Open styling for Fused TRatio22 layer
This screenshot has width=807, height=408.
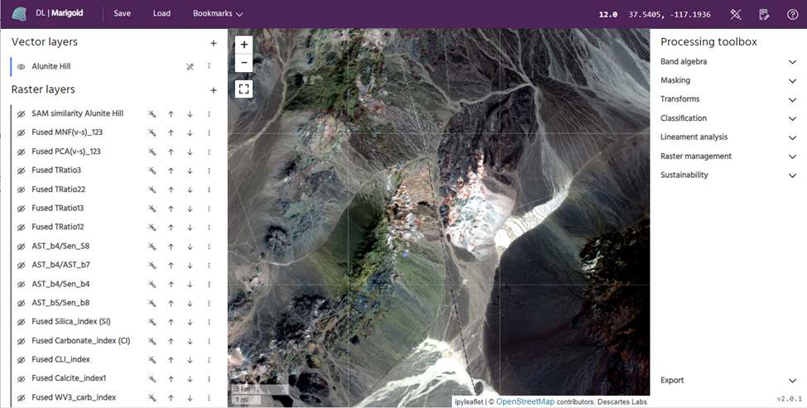[x=151, y=190]
